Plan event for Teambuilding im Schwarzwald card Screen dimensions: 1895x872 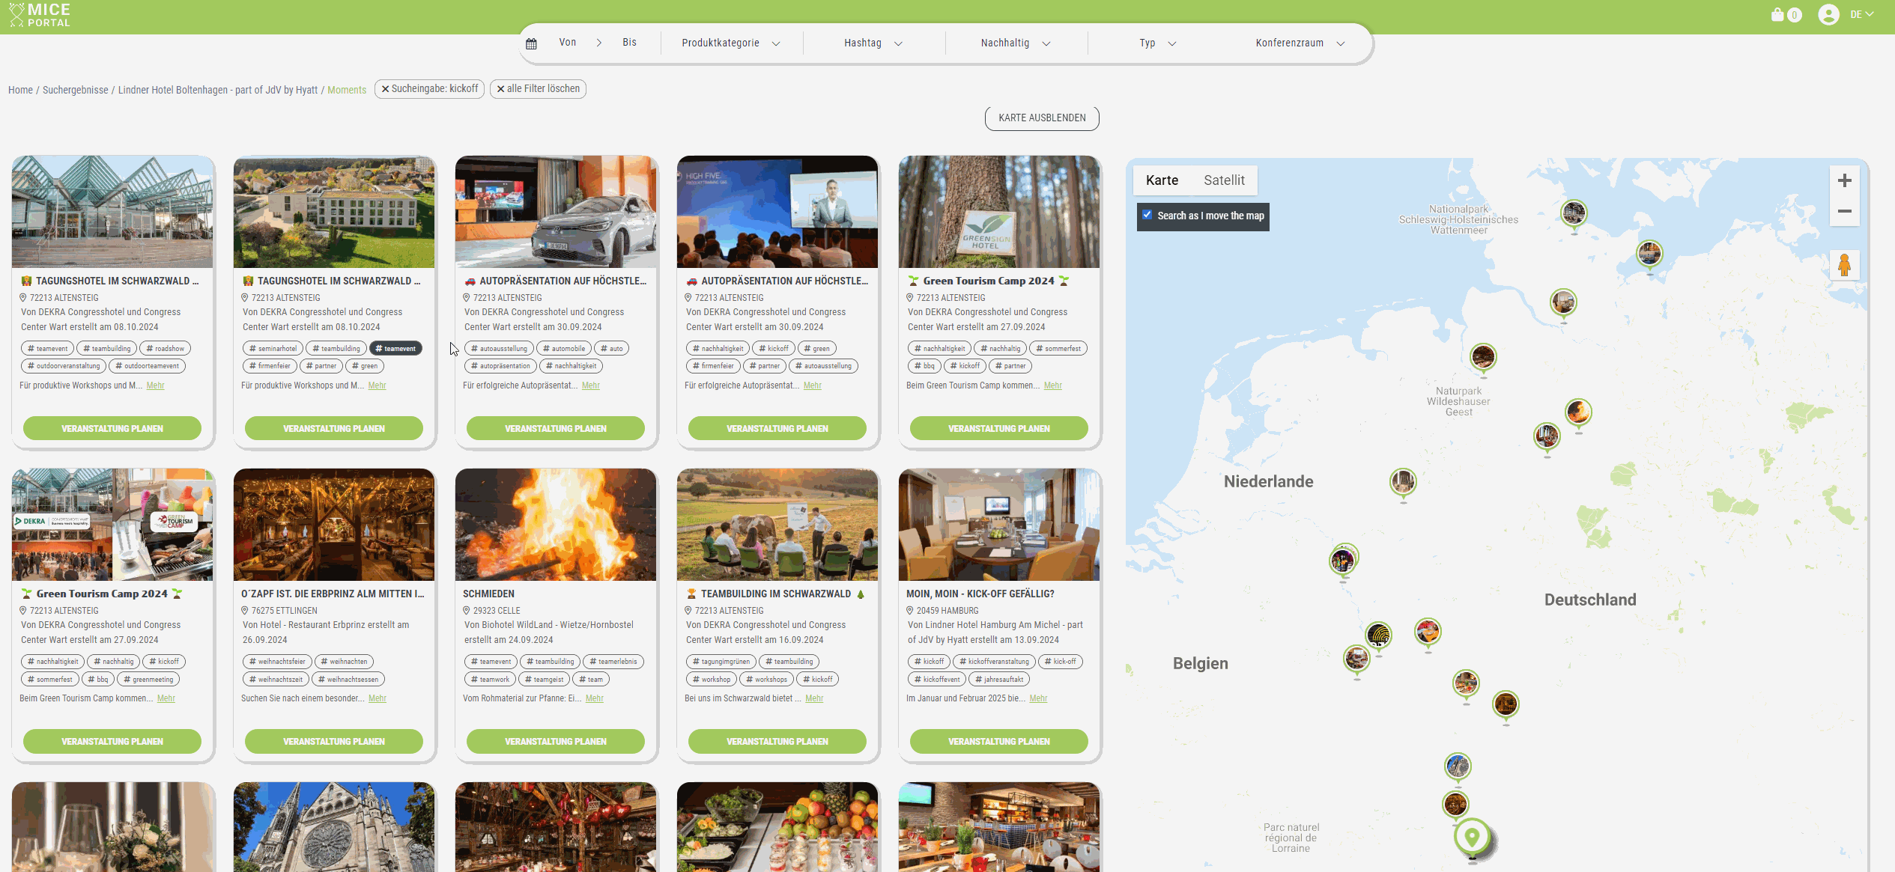777,742
